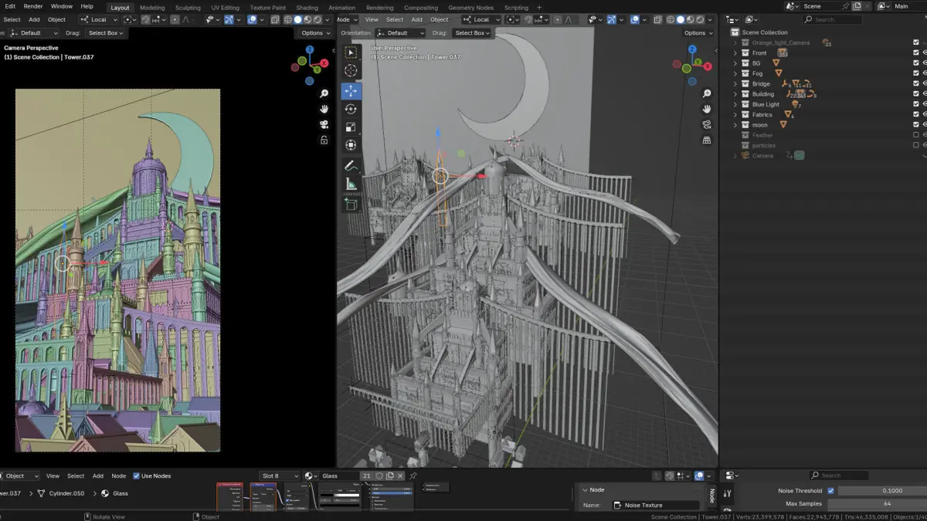The width and height of the screenshot is (927, 521).
Task: Toggle camera view icon in right viewport
Action: click(706, 124)
